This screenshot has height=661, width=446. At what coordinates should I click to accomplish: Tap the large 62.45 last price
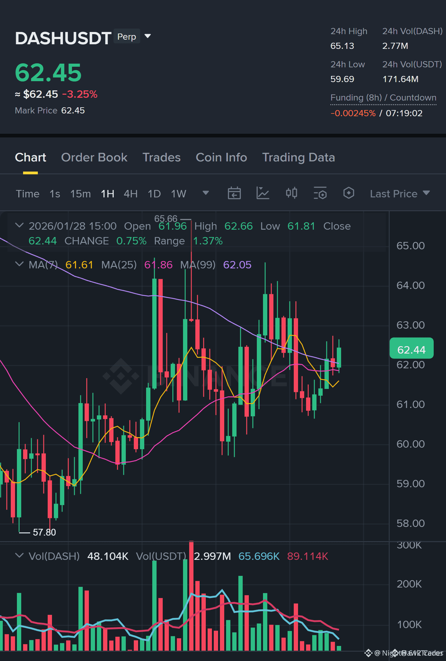48,73
